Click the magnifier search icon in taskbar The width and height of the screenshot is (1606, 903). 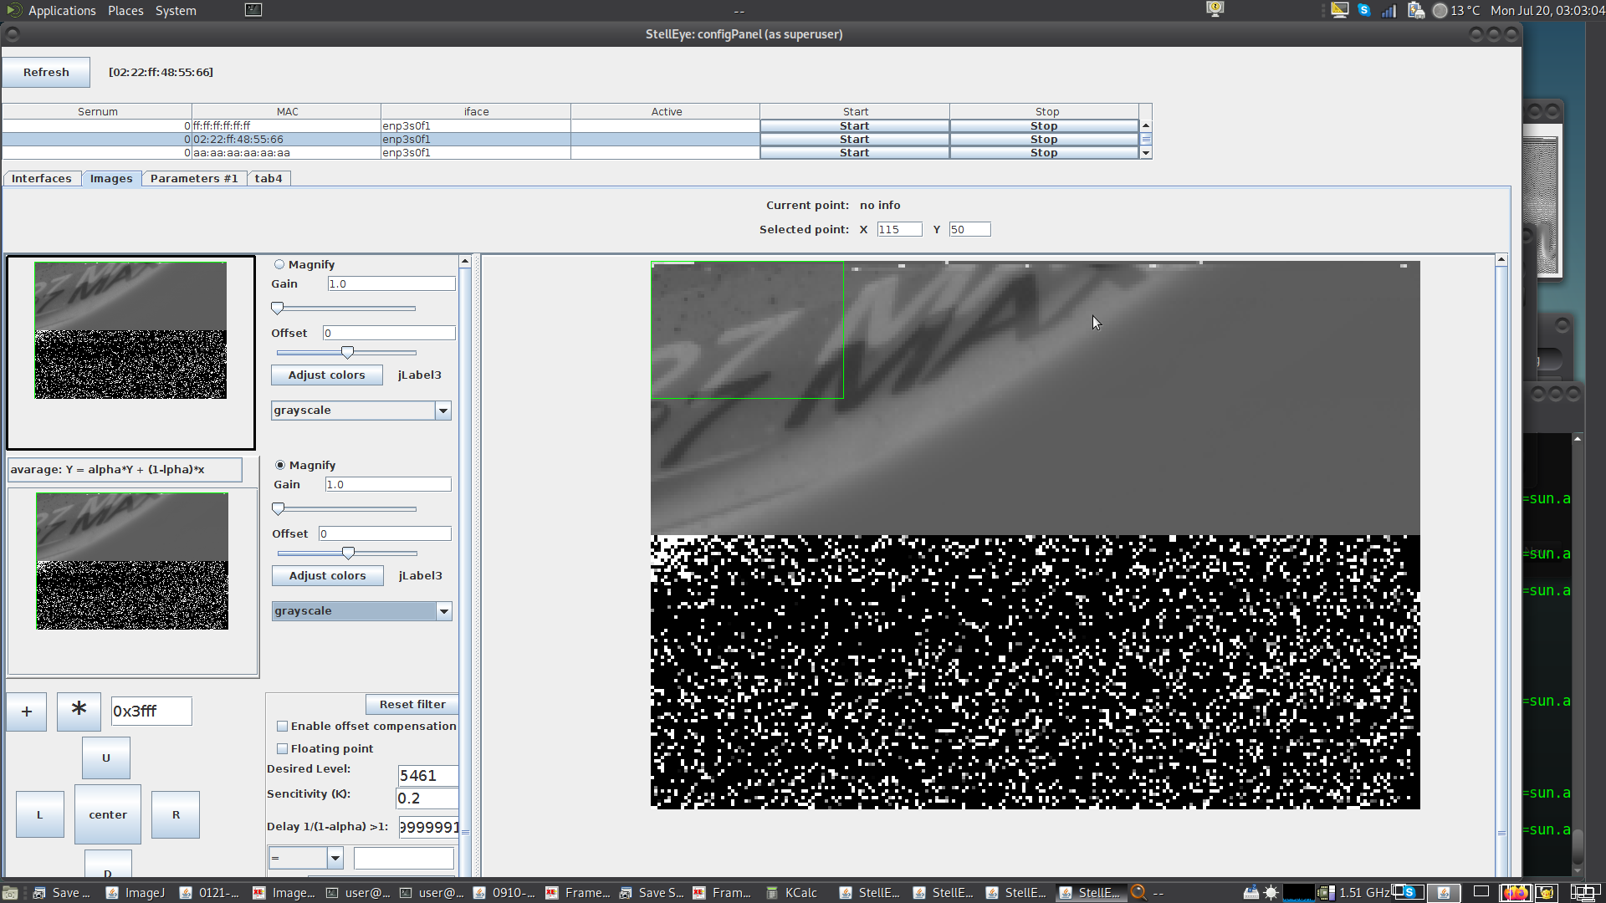click(x=1138, y=891)
